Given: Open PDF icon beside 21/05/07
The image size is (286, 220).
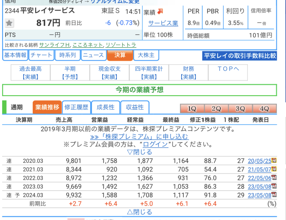Looking at the screenshot, I should click(274, 169).
